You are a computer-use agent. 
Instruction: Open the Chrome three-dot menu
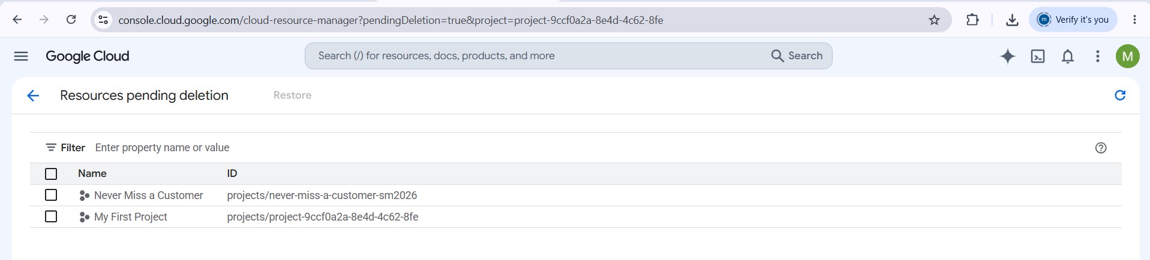pyautogui.click(x=1134, y=20)
